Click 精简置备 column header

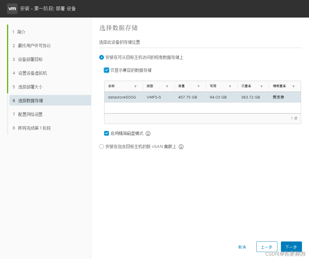tap(279, 86)
